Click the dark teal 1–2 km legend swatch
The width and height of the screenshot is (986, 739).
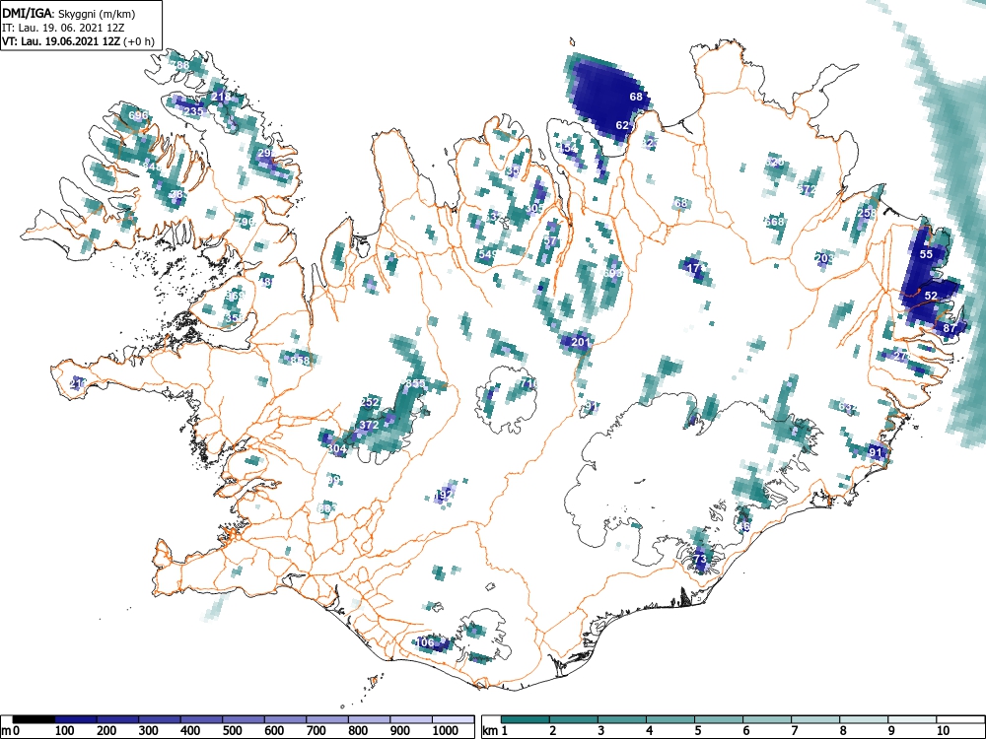point(526,719)
